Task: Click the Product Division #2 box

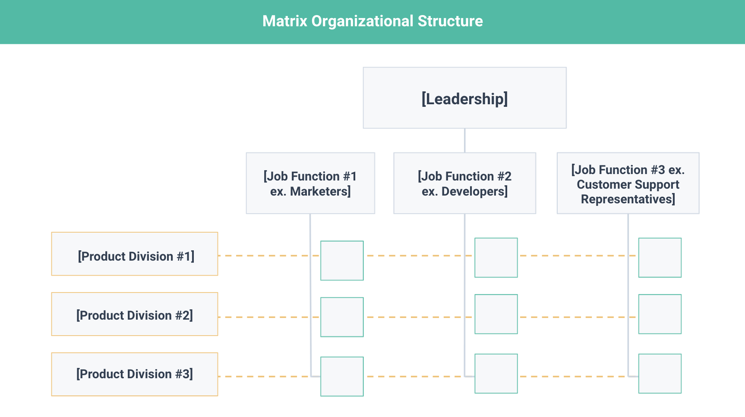Action: [x=135, y=314]
